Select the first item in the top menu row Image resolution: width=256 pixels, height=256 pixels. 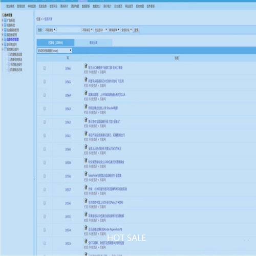[x=10, y=6]
